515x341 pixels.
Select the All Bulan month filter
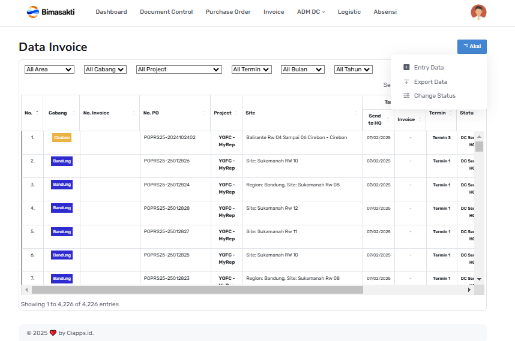tap(303, 70)
